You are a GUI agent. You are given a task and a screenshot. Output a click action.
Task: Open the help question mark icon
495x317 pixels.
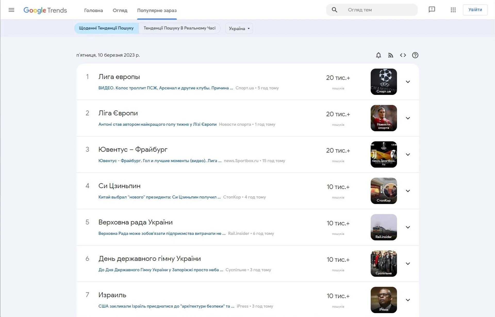pos(415,55)
